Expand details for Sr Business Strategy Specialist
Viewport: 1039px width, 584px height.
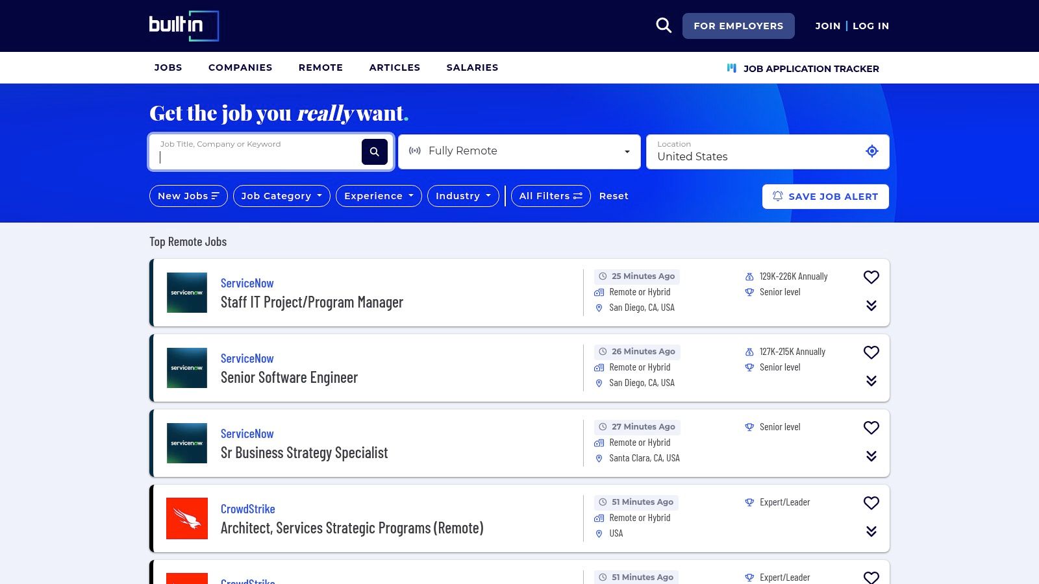(x=871, y=456)
